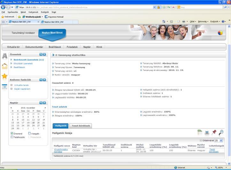Refresh the Üzenetek panel
Screen dimensions: 231x170
click(x=41, y=55)
